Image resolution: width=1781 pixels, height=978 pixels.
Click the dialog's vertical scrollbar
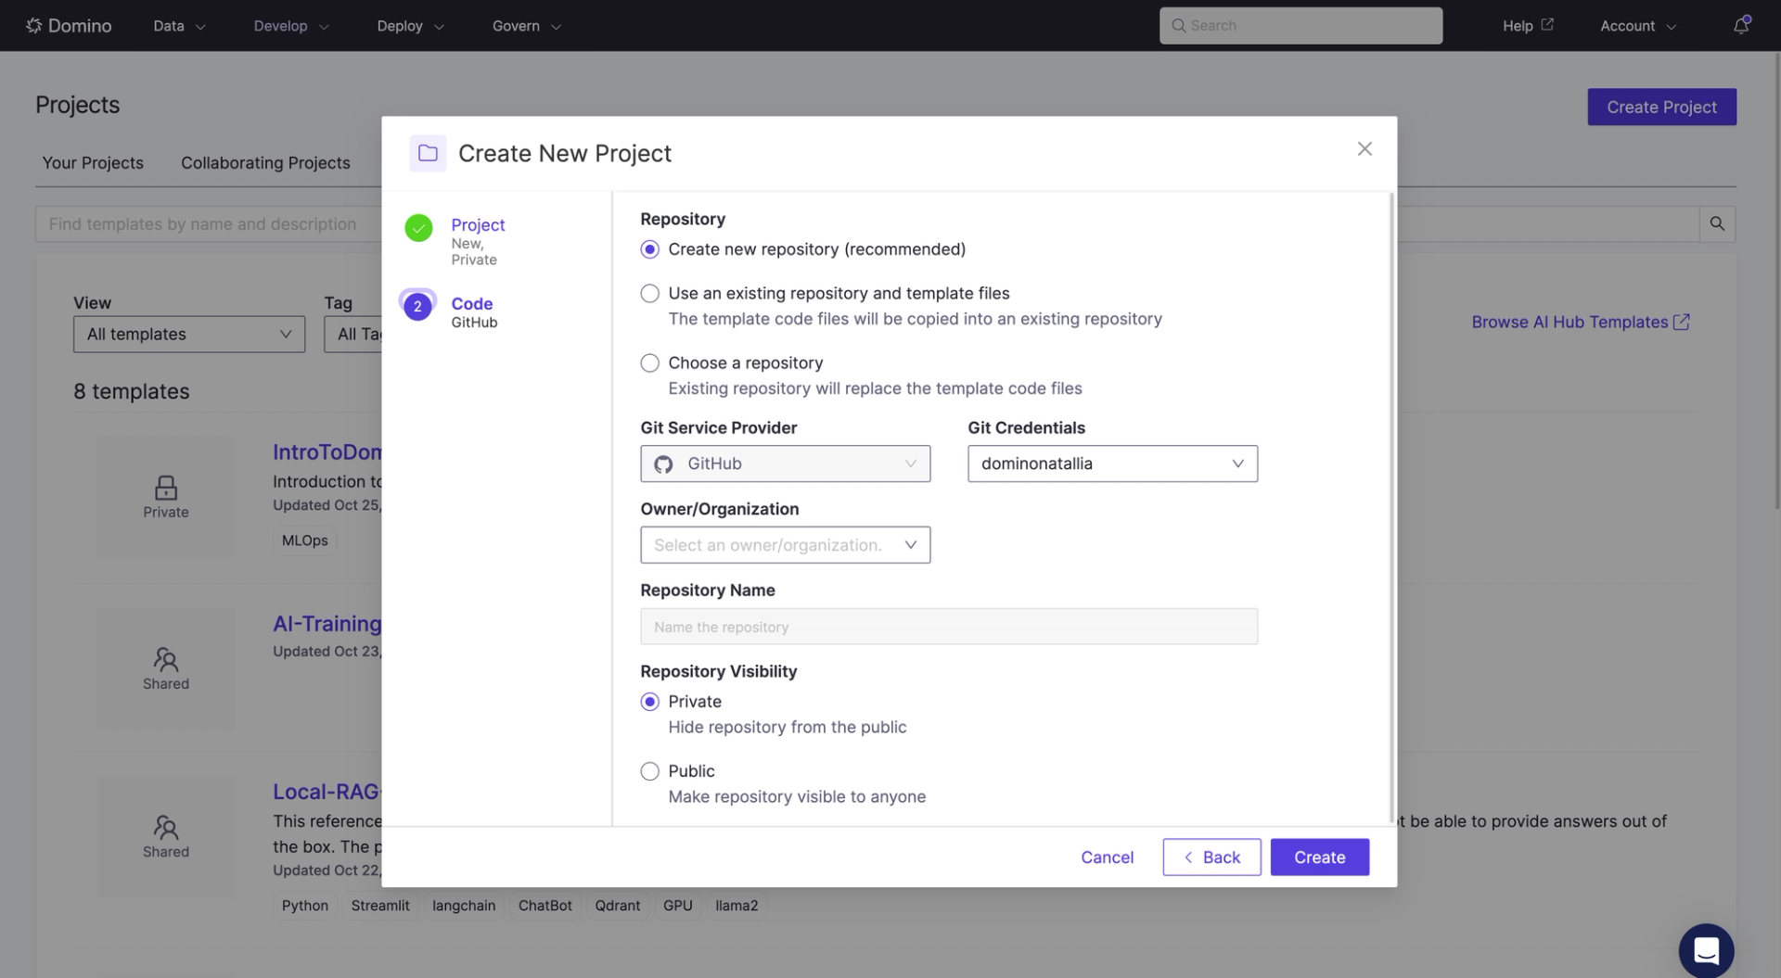(x=1391, y=507)
